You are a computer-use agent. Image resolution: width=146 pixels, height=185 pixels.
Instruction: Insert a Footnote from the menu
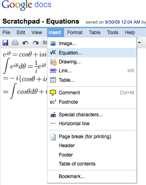tap(92, 102)
